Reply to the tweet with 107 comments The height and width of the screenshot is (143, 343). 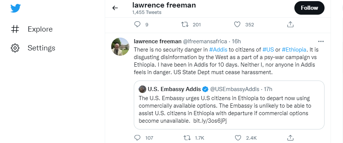[137, 138]
